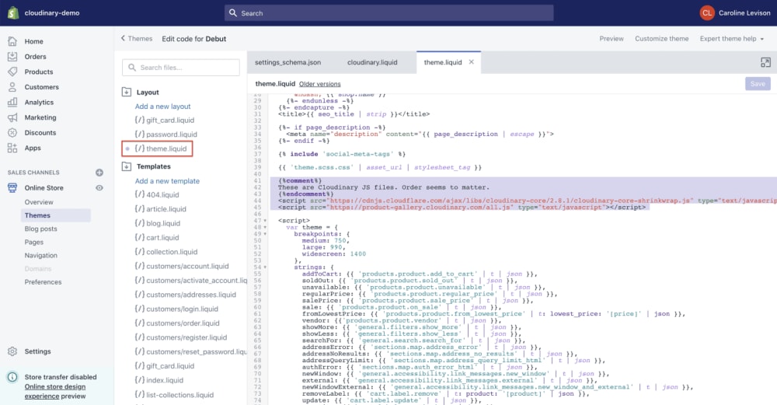Viewport: 777px width, 405px height.
Task: Fold code at line 49
Action: pyautogui.click(x=265, y=234)
